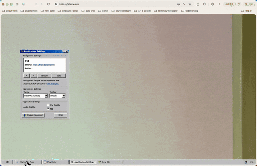Go to the next background image

click(x=33, y=75)
